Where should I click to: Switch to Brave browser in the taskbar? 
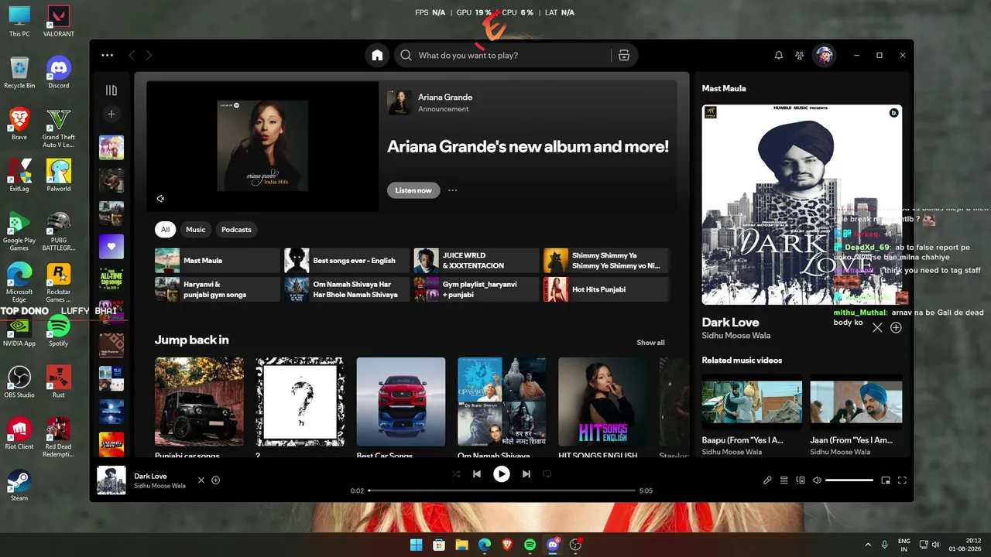507,545
